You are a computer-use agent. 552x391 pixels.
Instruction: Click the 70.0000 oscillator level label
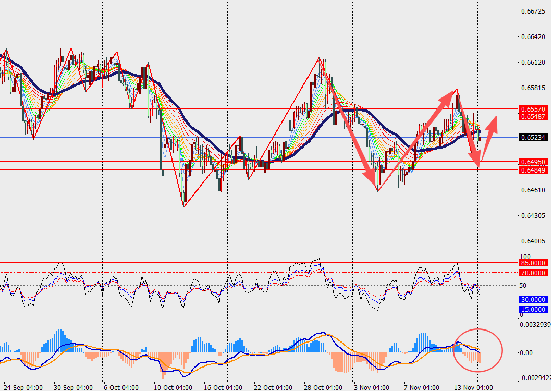(x=533, y=273)
